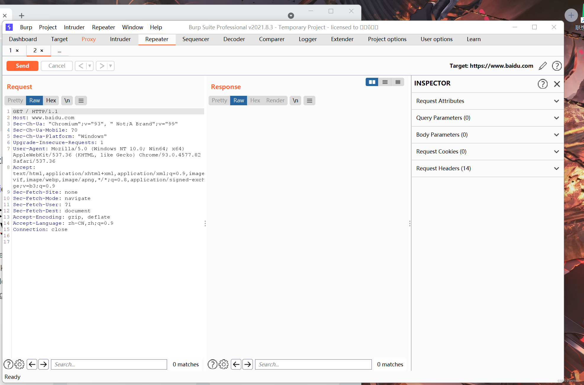Open request search settings gear icon
The image size is (584, 385).
click(x=20, y=364)
